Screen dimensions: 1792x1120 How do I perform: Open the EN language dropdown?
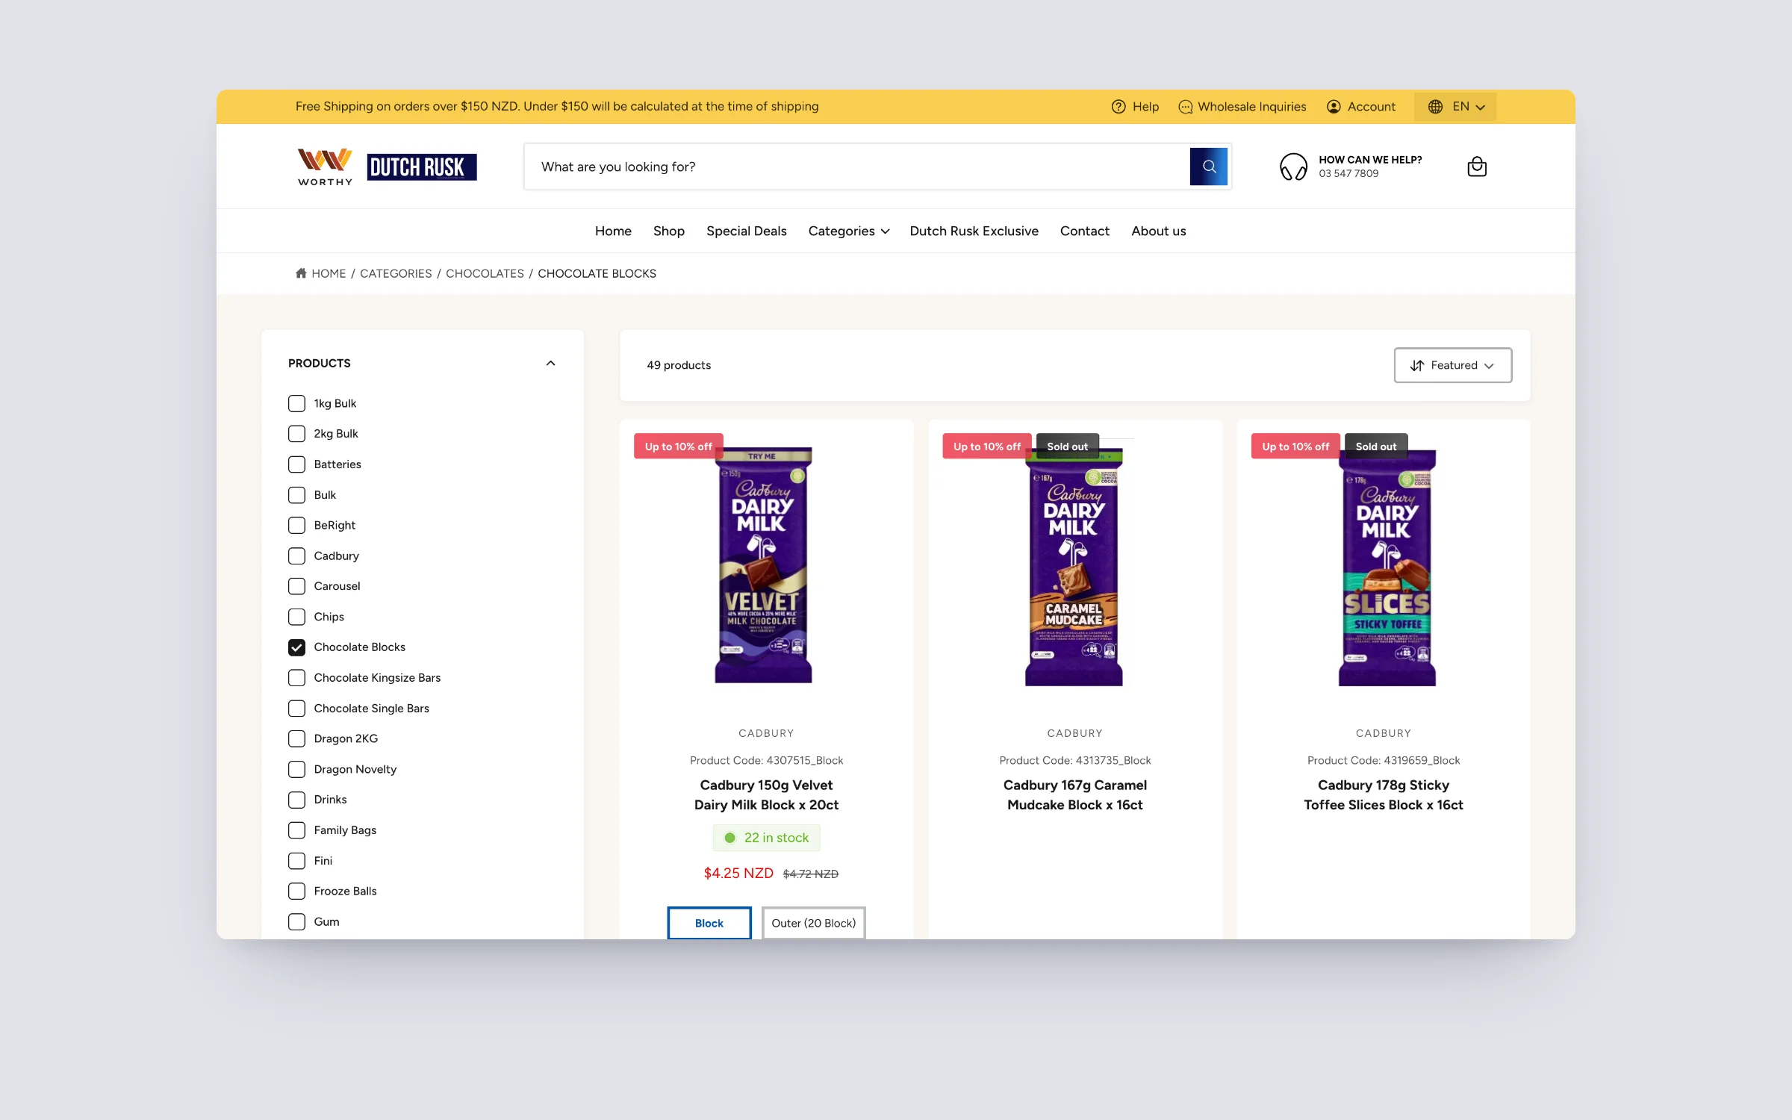pos(1455,107)
